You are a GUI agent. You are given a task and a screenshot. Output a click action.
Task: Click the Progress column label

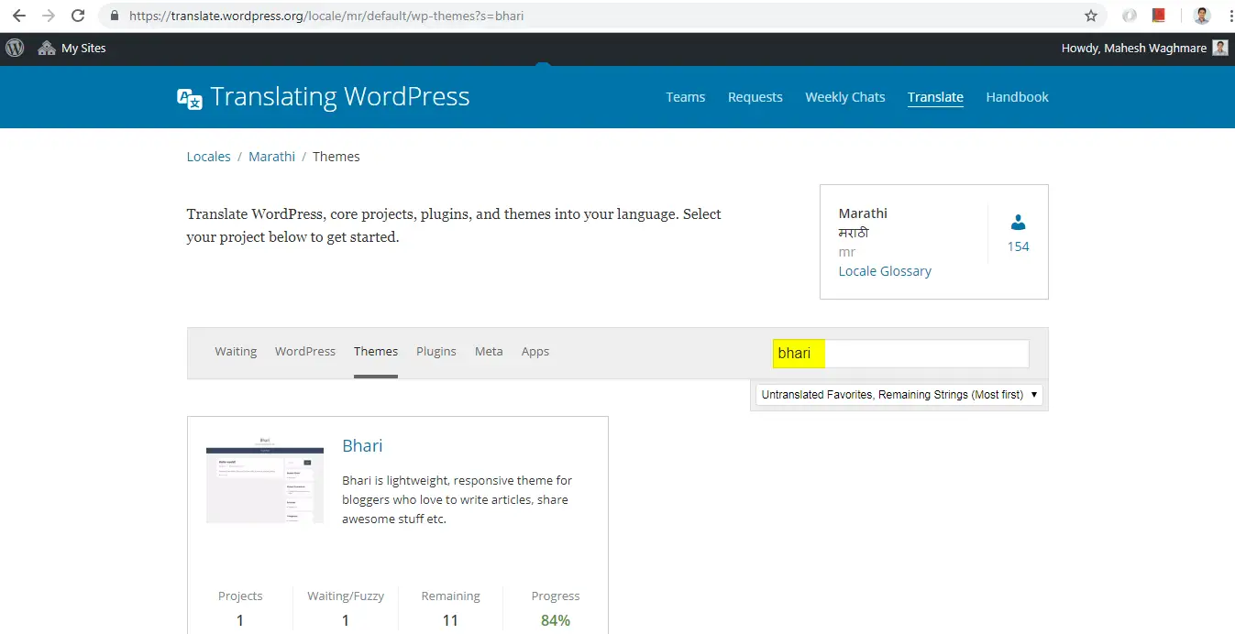click(556, 596)
